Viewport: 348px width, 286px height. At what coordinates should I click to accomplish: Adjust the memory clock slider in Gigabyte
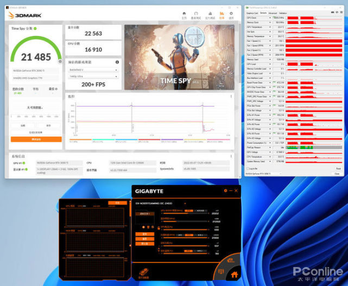[185, 221]
